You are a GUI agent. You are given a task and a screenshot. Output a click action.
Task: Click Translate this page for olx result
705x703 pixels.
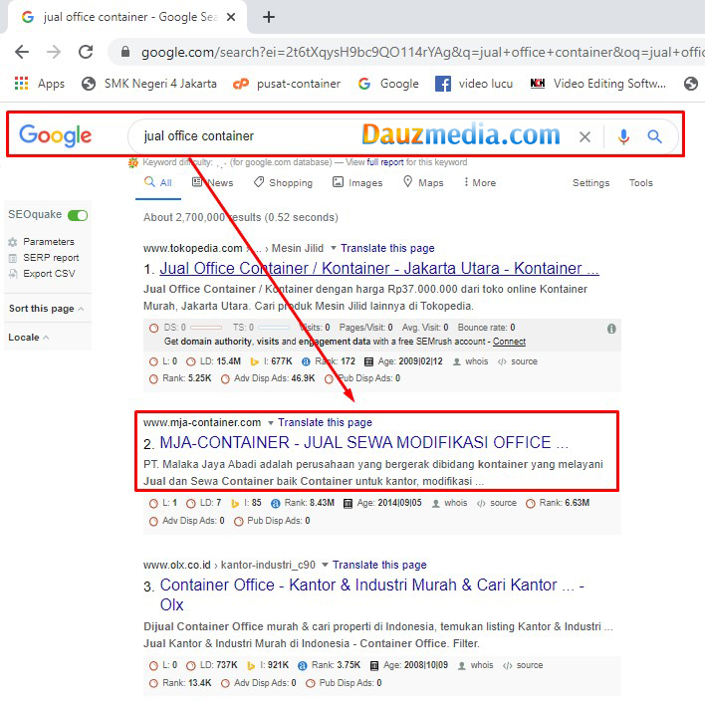379,565
